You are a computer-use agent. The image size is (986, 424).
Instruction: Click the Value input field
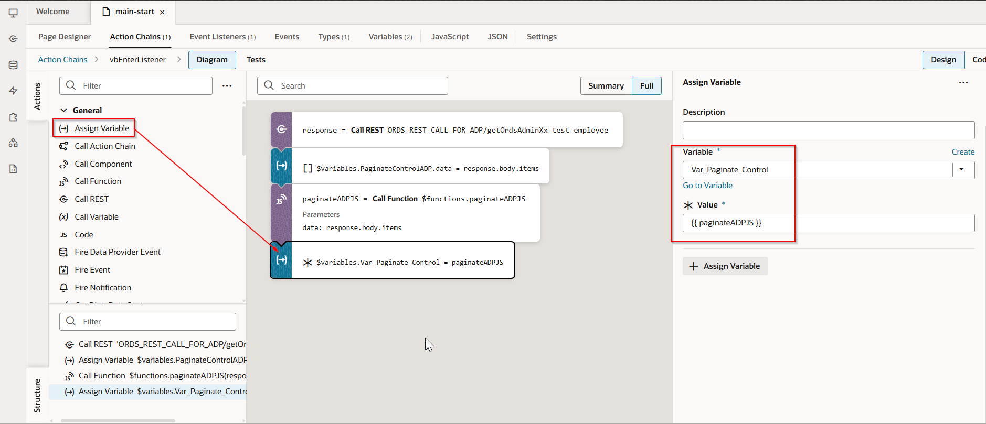(x=828, y=223)
